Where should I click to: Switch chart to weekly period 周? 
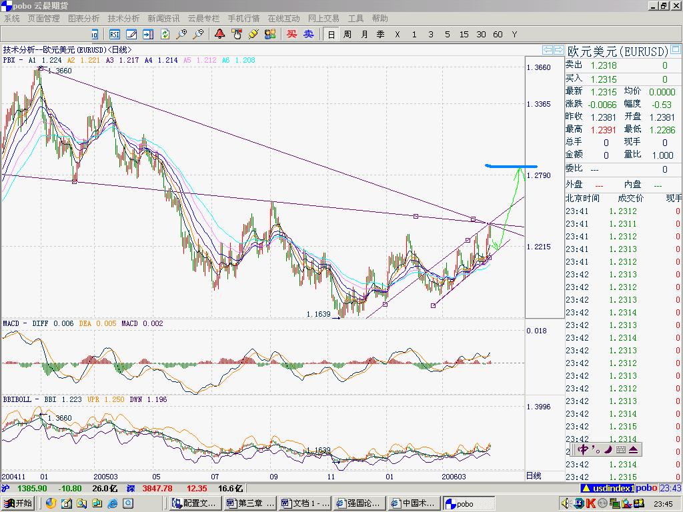coord(348,34)
